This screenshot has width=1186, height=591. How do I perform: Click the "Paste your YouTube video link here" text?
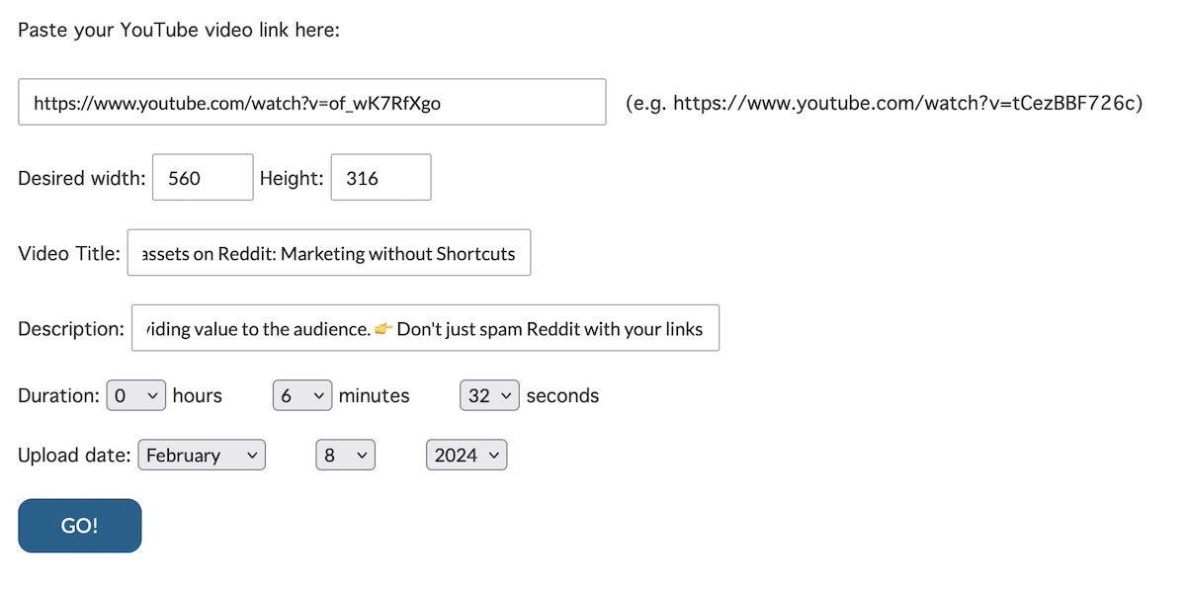tap(179, 30)
